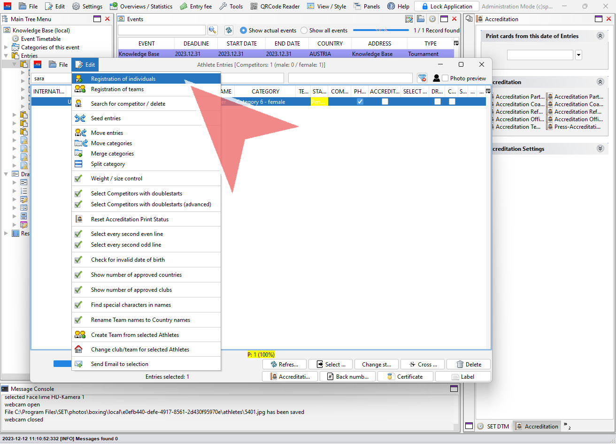
Task: Choose Registration of teams from Edit menu
Action: click(x=117, y=89)
